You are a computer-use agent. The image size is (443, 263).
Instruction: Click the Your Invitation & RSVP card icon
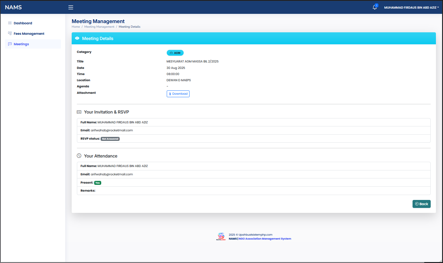(x=79, y=112)
